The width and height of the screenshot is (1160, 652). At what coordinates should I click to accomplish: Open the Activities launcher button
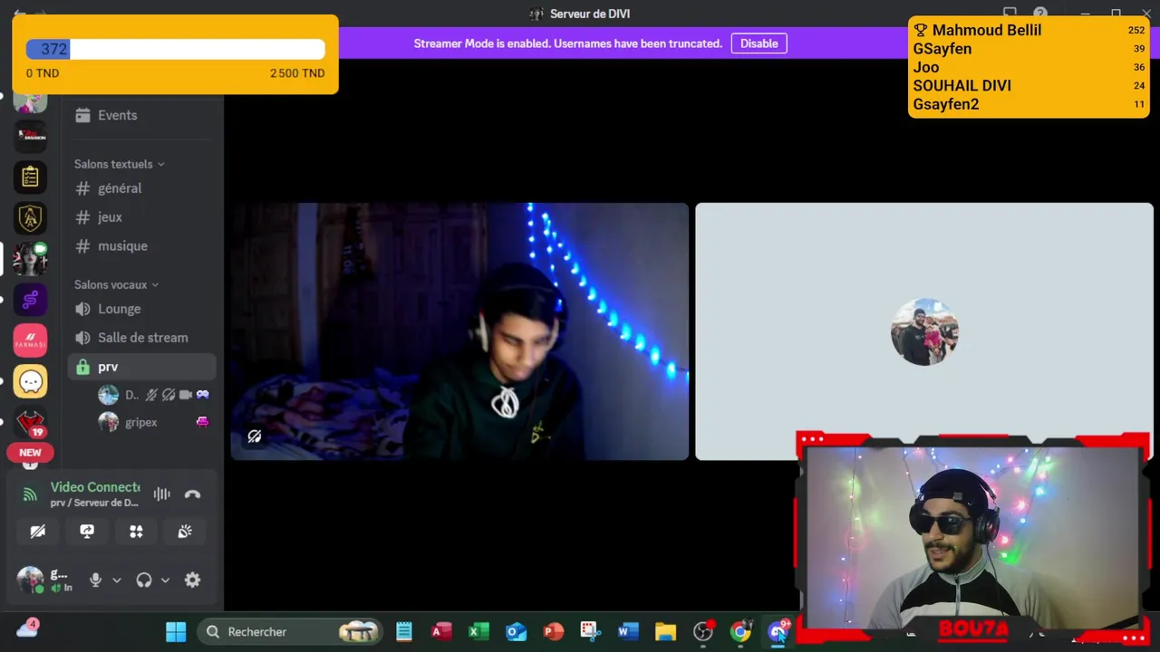tap(136, 532)
